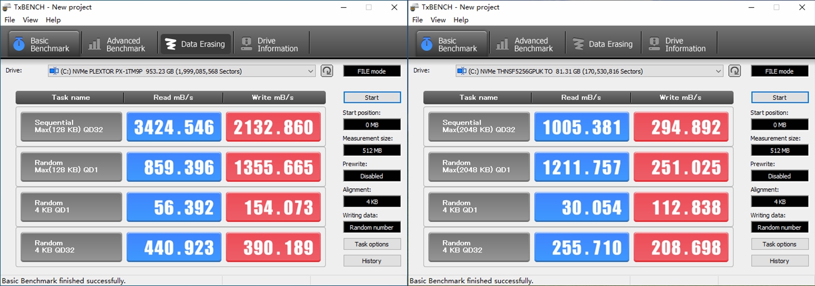
Task: Click History button in left window
Action: coord(371,261)
